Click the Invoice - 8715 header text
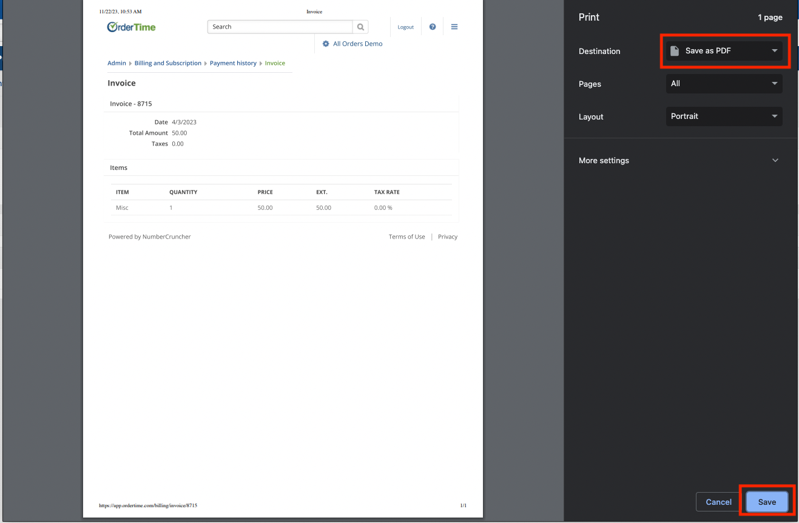The height and width of the screenshot is (523, 799). 131,104
